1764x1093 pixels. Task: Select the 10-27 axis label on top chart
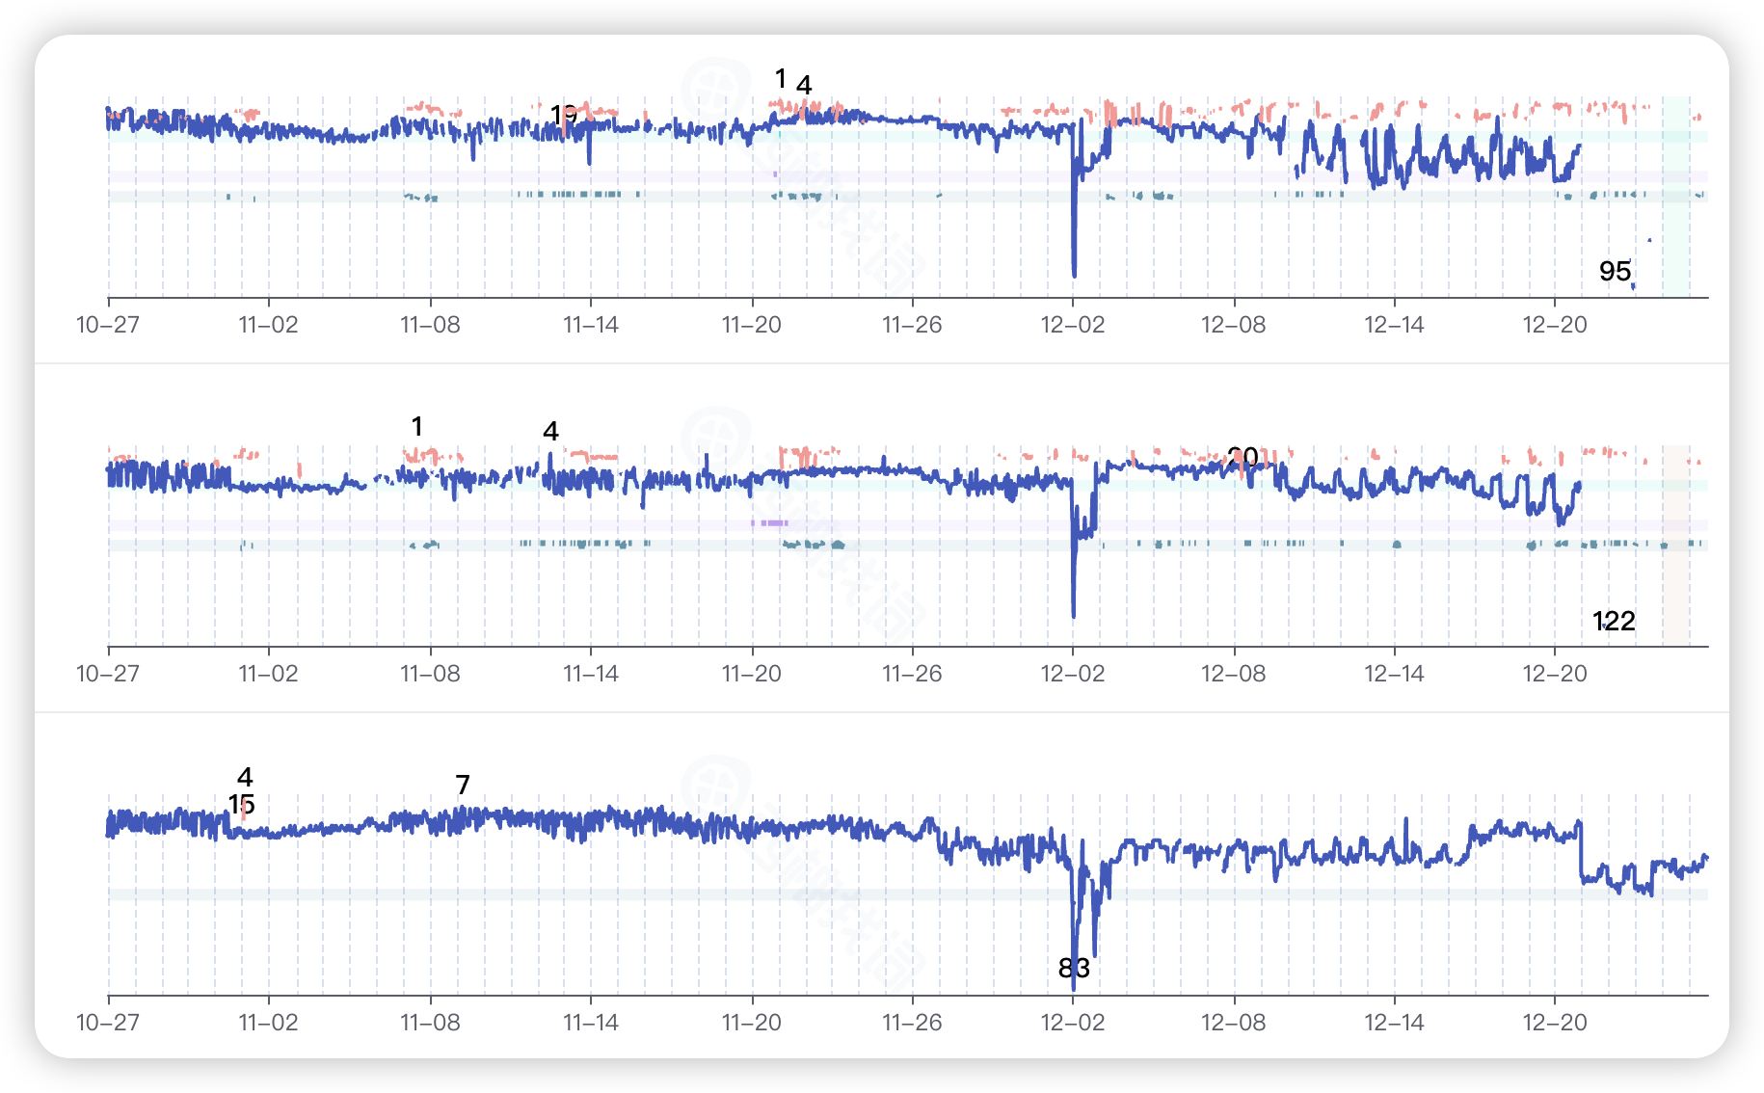pos(108,325)
